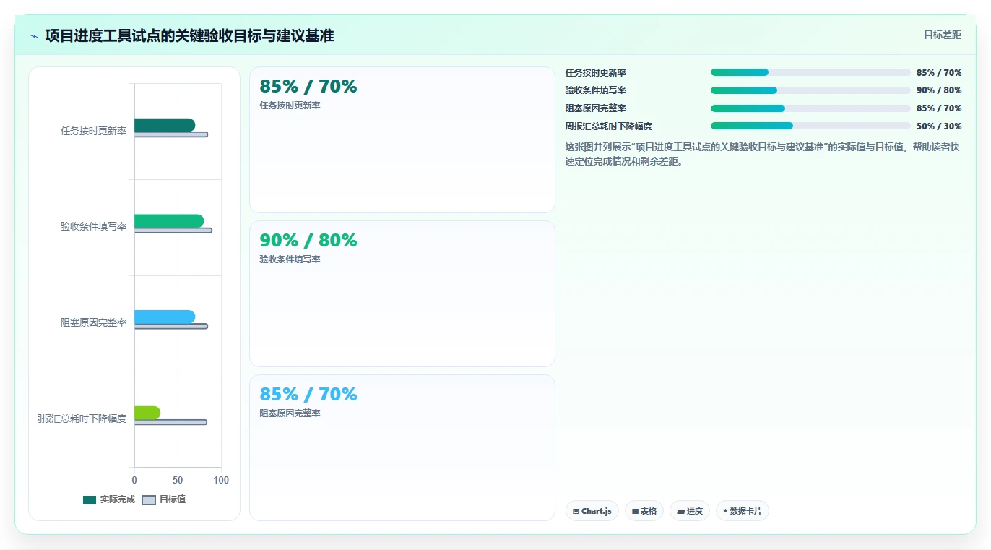Click the 周报汇总耗时下降幅度 progress bar
The width and height of the screenshot is (991, 550).
(x=810, y=126)
